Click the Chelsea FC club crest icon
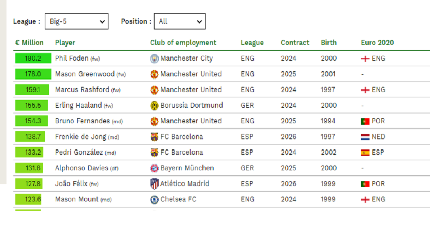Screen dimensions: 433x243 154,199
